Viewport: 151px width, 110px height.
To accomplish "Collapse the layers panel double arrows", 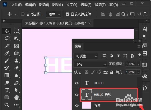I will (134, 41).
